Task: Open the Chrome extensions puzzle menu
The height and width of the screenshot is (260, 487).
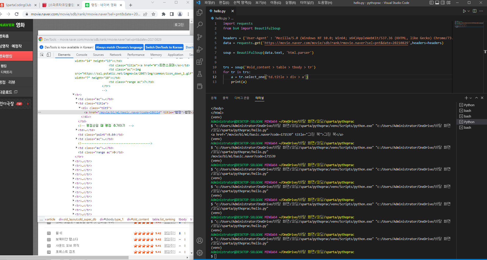Action: (164, 14)
